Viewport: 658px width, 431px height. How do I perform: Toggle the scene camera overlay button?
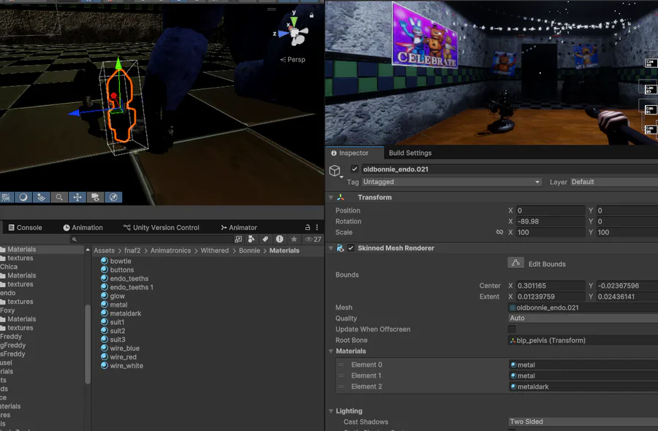tap(95, 197)
